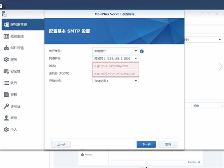Click the Next (下一步) button
This screenshot has width=224, height=168.
146,144
